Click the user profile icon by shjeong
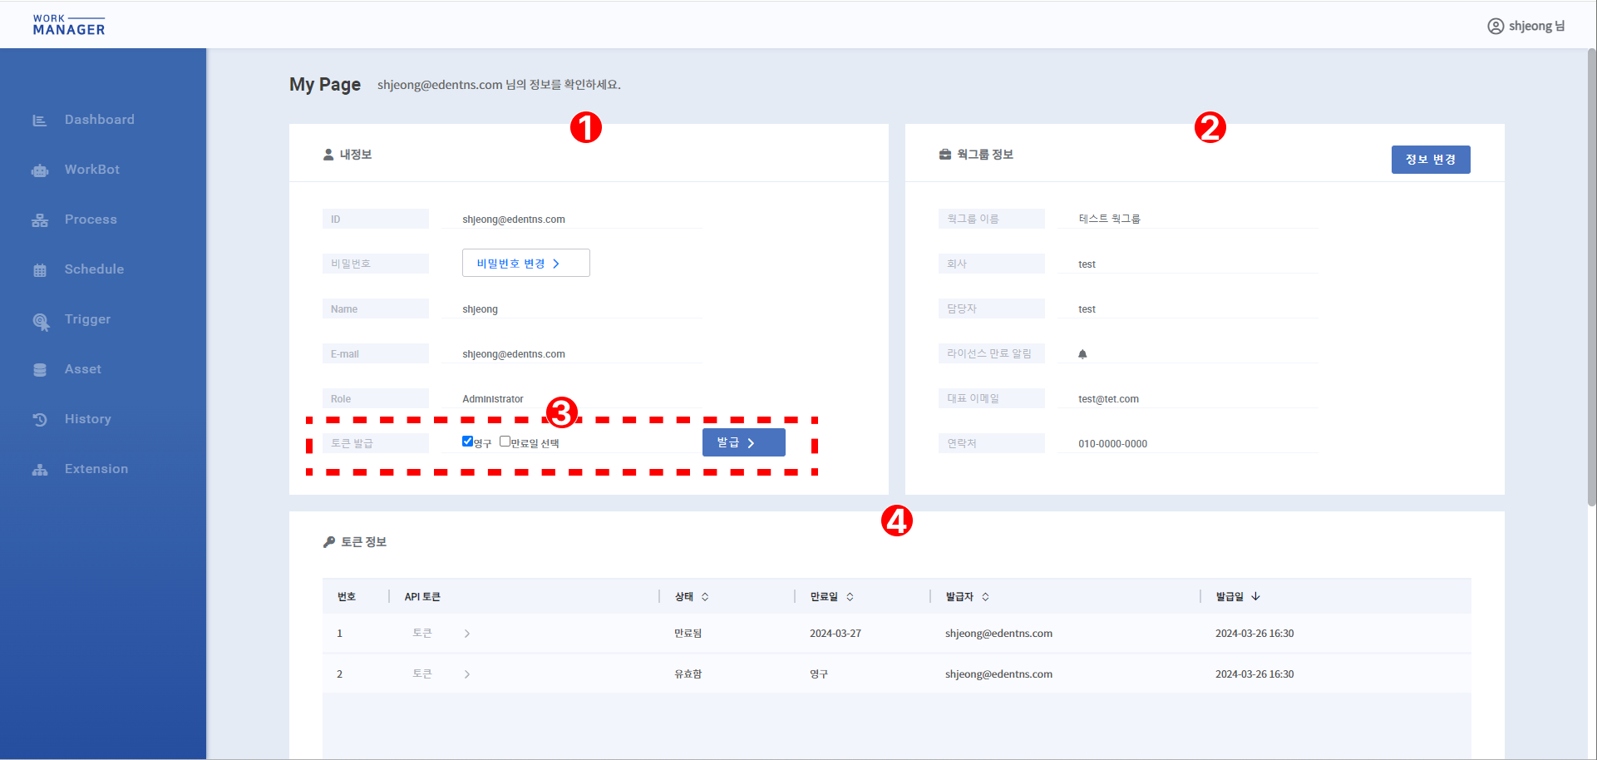Viewport: 1597px width, 760px height. 1496,26
